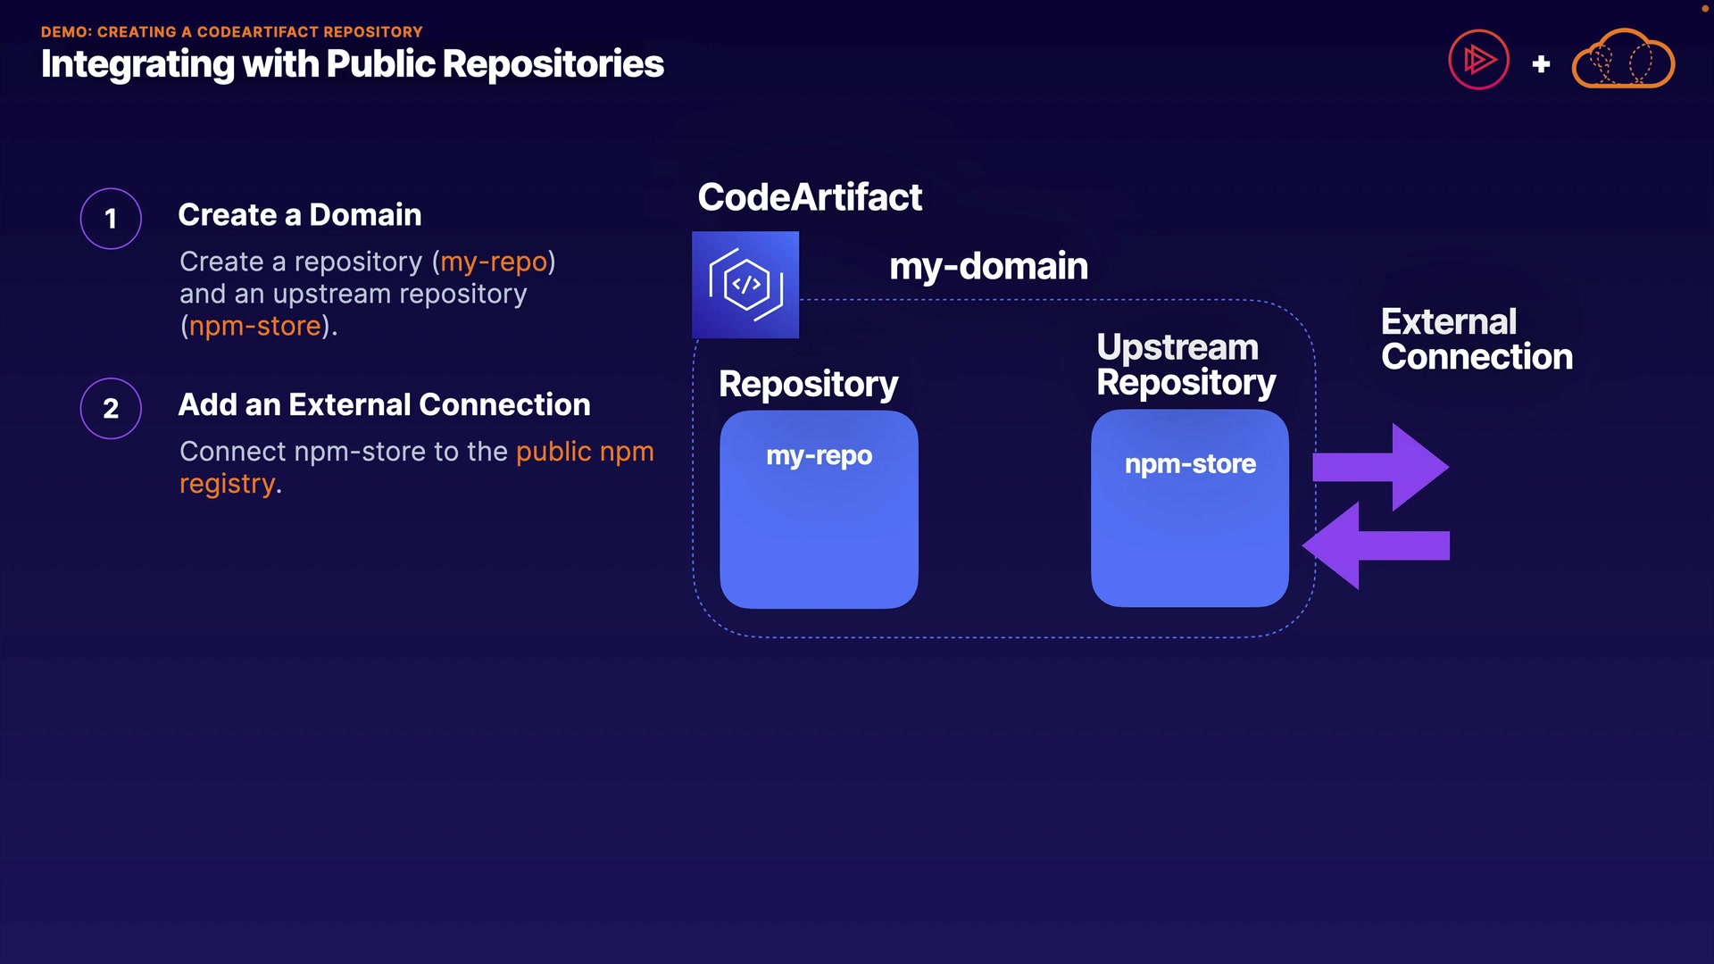Click the CodeArtifact heading text
Viewport: 1714px width, 964px height.
(x=809, y=197)
